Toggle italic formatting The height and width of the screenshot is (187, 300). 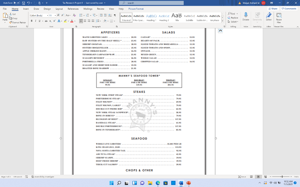pyautogui.click(x=36, y=20)
